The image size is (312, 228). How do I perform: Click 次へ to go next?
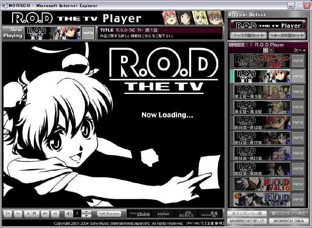click(300, 50)
